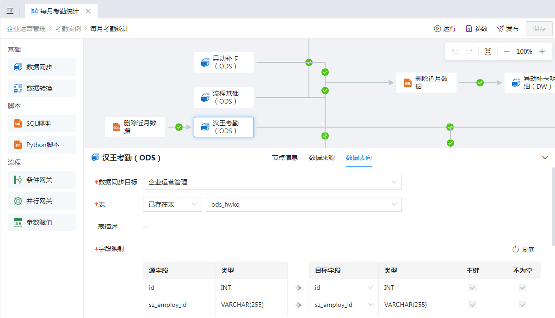Open the 已存在表 table type dropdown
555x318 pixels.
pyautogui.click(x=172, y=204)
